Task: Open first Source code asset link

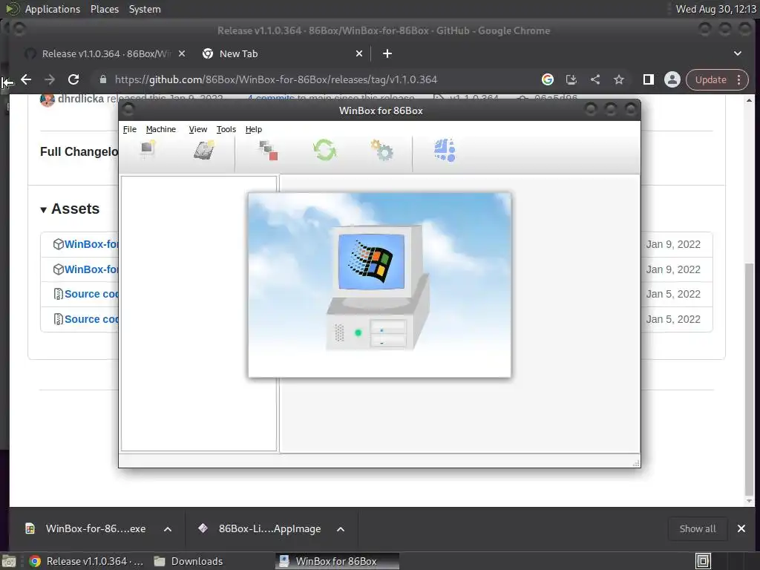Action: pyautogui.click(x=91, y=294)
